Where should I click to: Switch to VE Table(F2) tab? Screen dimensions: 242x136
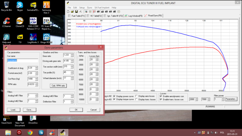click(94, 16)
